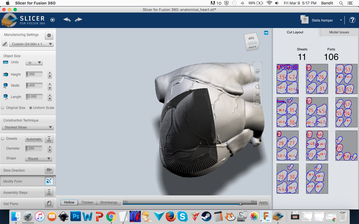Viewport: 359px width, 224px height.
Task: Open sheet thumbnail with parts 39 and 42
Action: click(287, 79)
